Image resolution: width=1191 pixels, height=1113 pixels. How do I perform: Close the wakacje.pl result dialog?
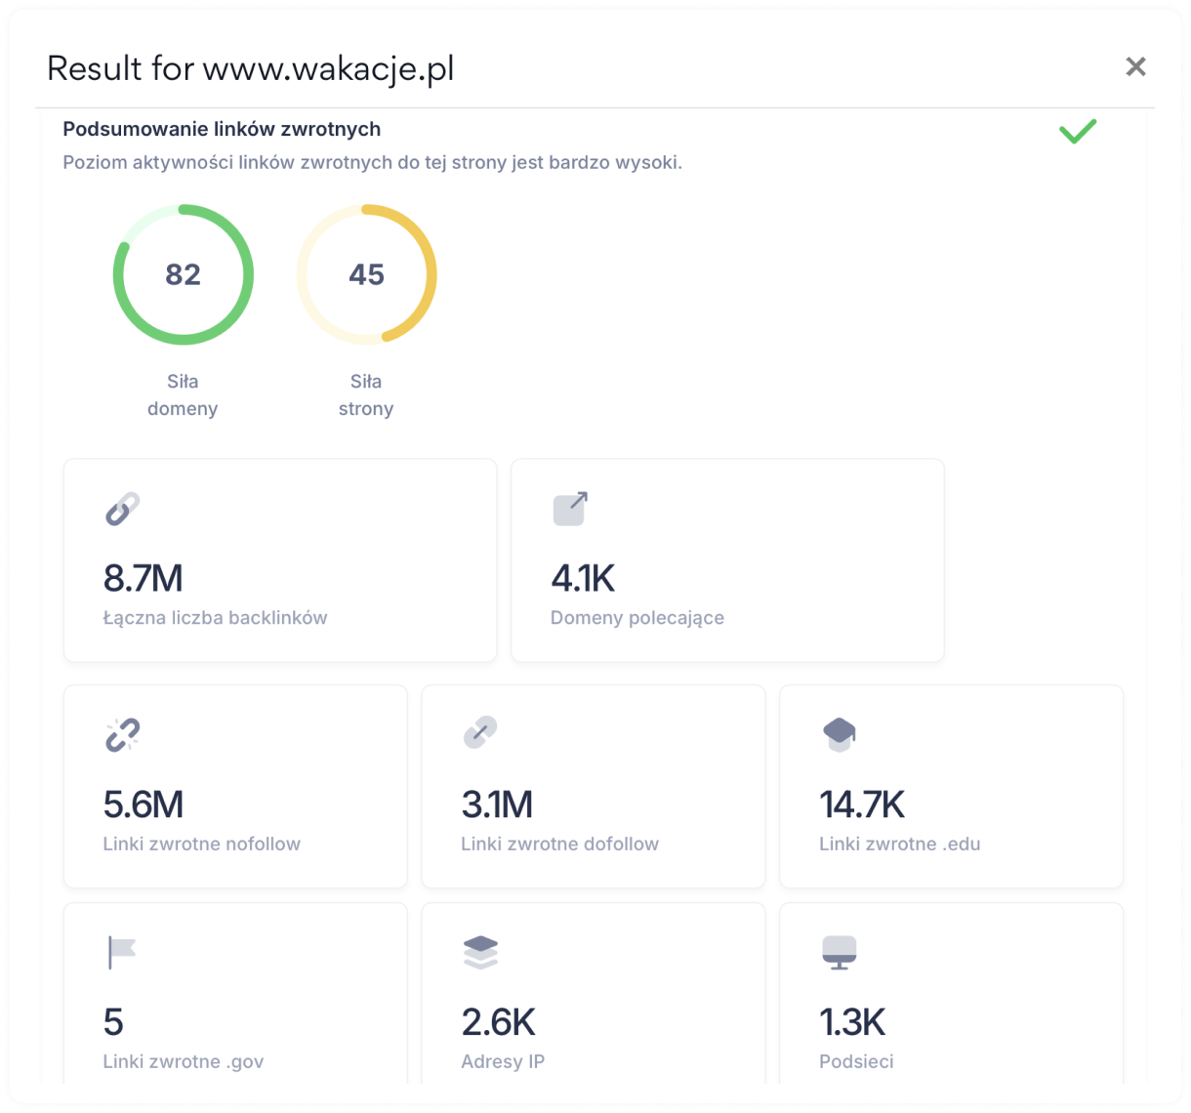click(1135, 66)
